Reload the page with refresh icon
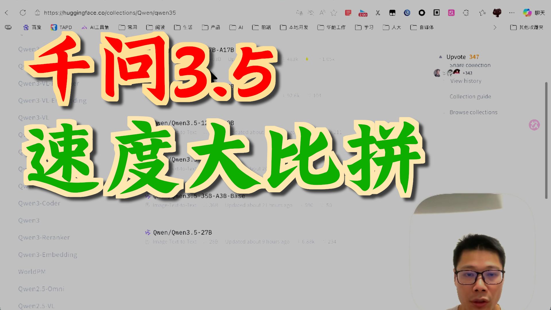This screenshot has width=551, height=310. [x=23, y=13]
